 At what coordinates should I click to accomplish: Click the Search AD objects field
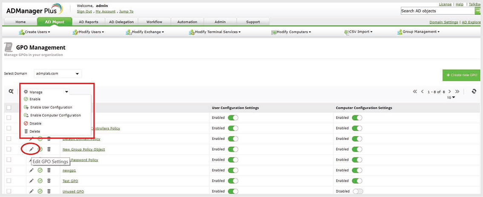438,11
